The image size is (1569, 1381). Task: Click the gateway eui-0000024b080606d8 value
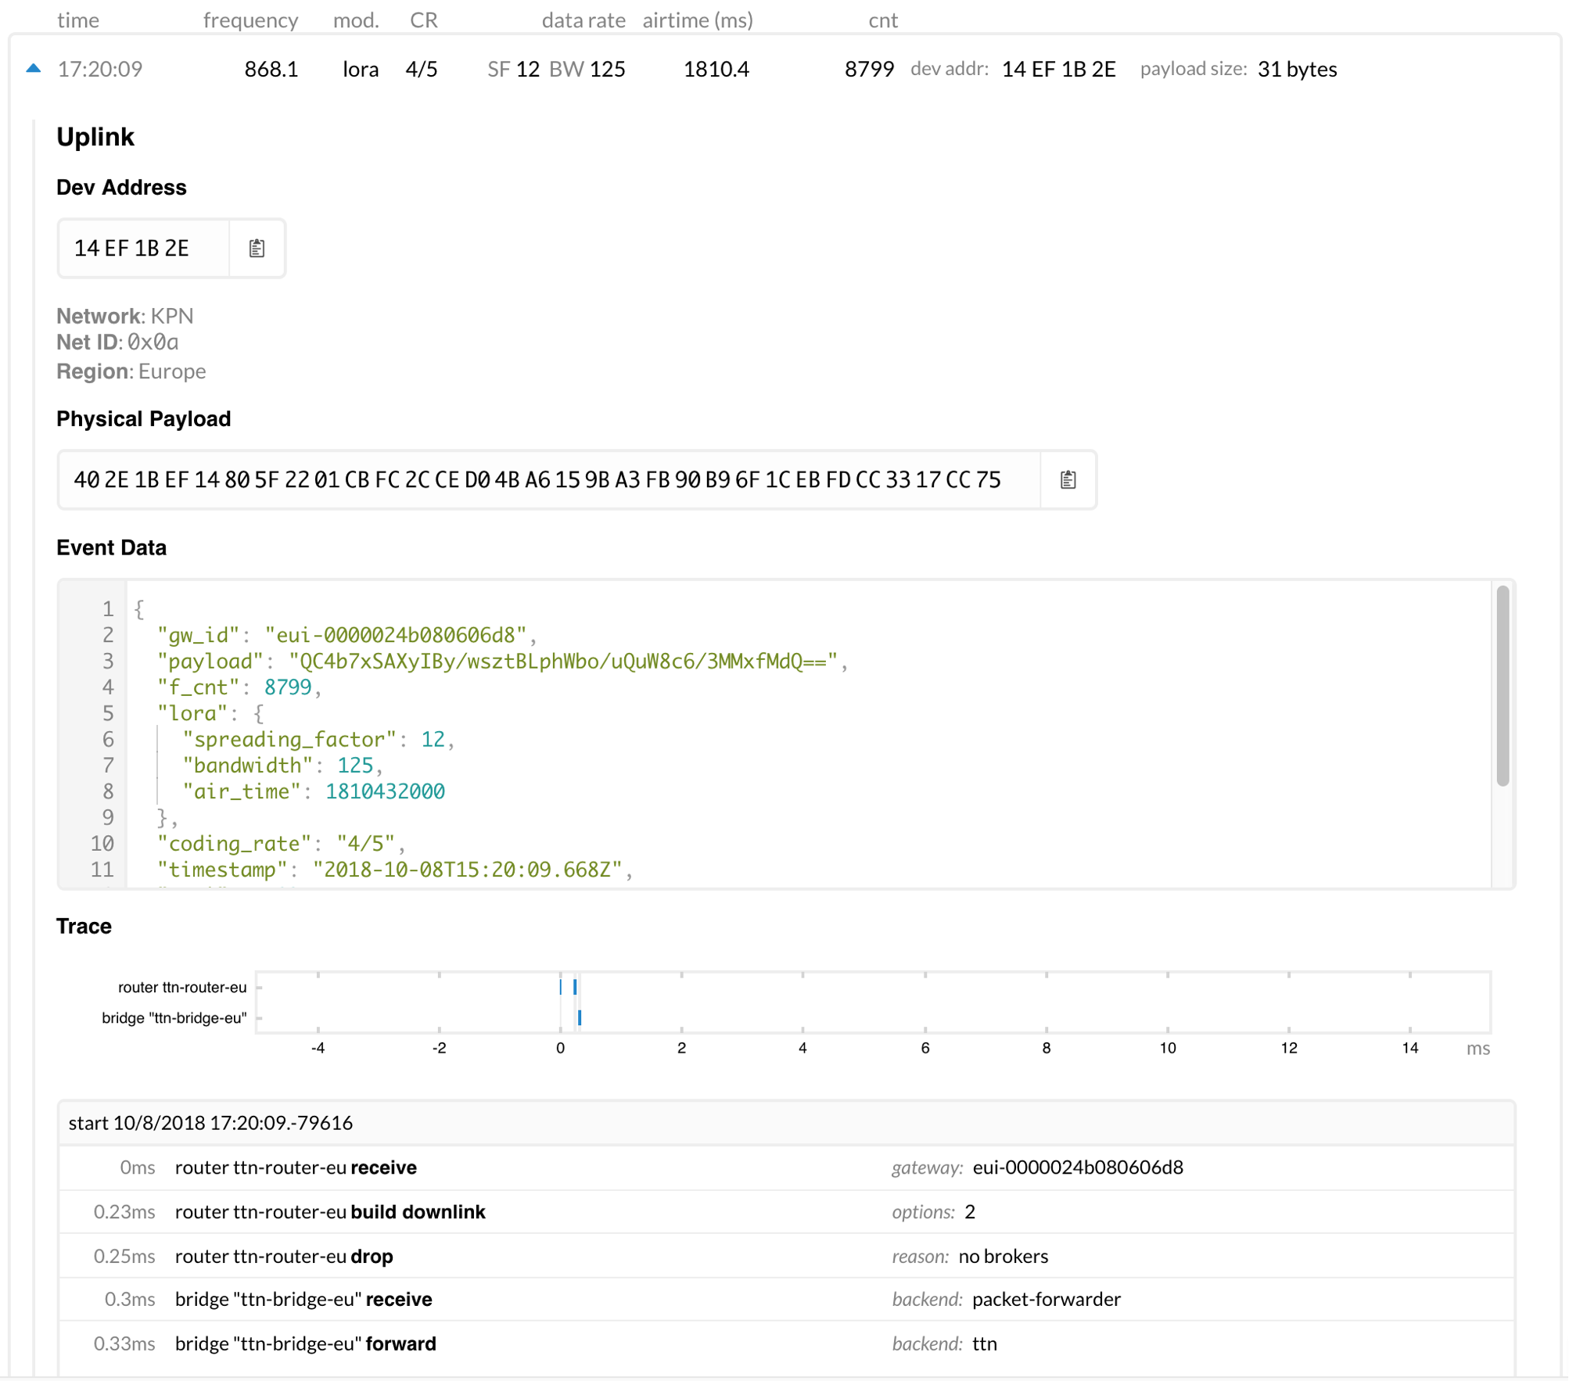tap(1077, 1168)
